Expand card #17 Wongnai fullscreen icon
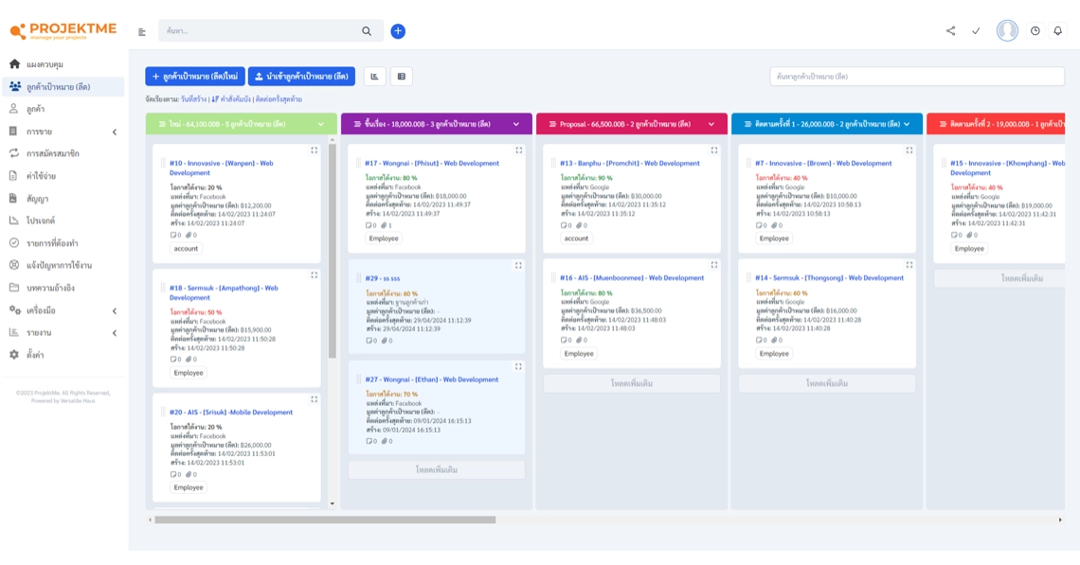This screenshot has width=1080, height=565. click(x=519, y=150)
